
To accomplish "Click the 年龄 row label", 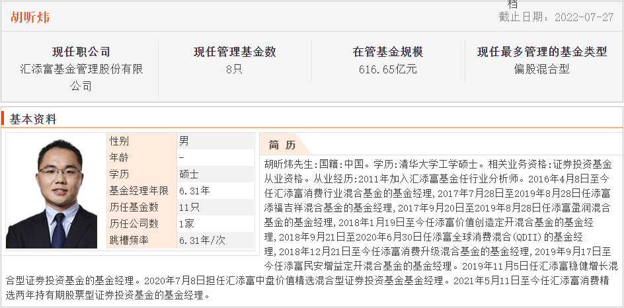I will 119,157.
